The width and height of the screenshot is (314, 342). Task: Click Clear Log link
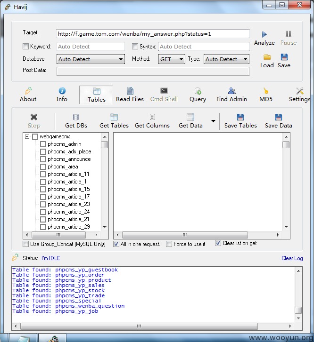292,258
